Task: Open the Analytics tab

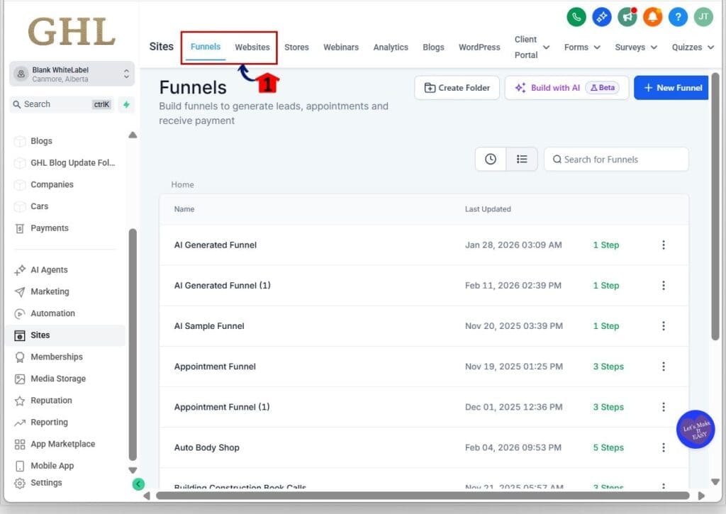Action: click(x=391, y=48)
